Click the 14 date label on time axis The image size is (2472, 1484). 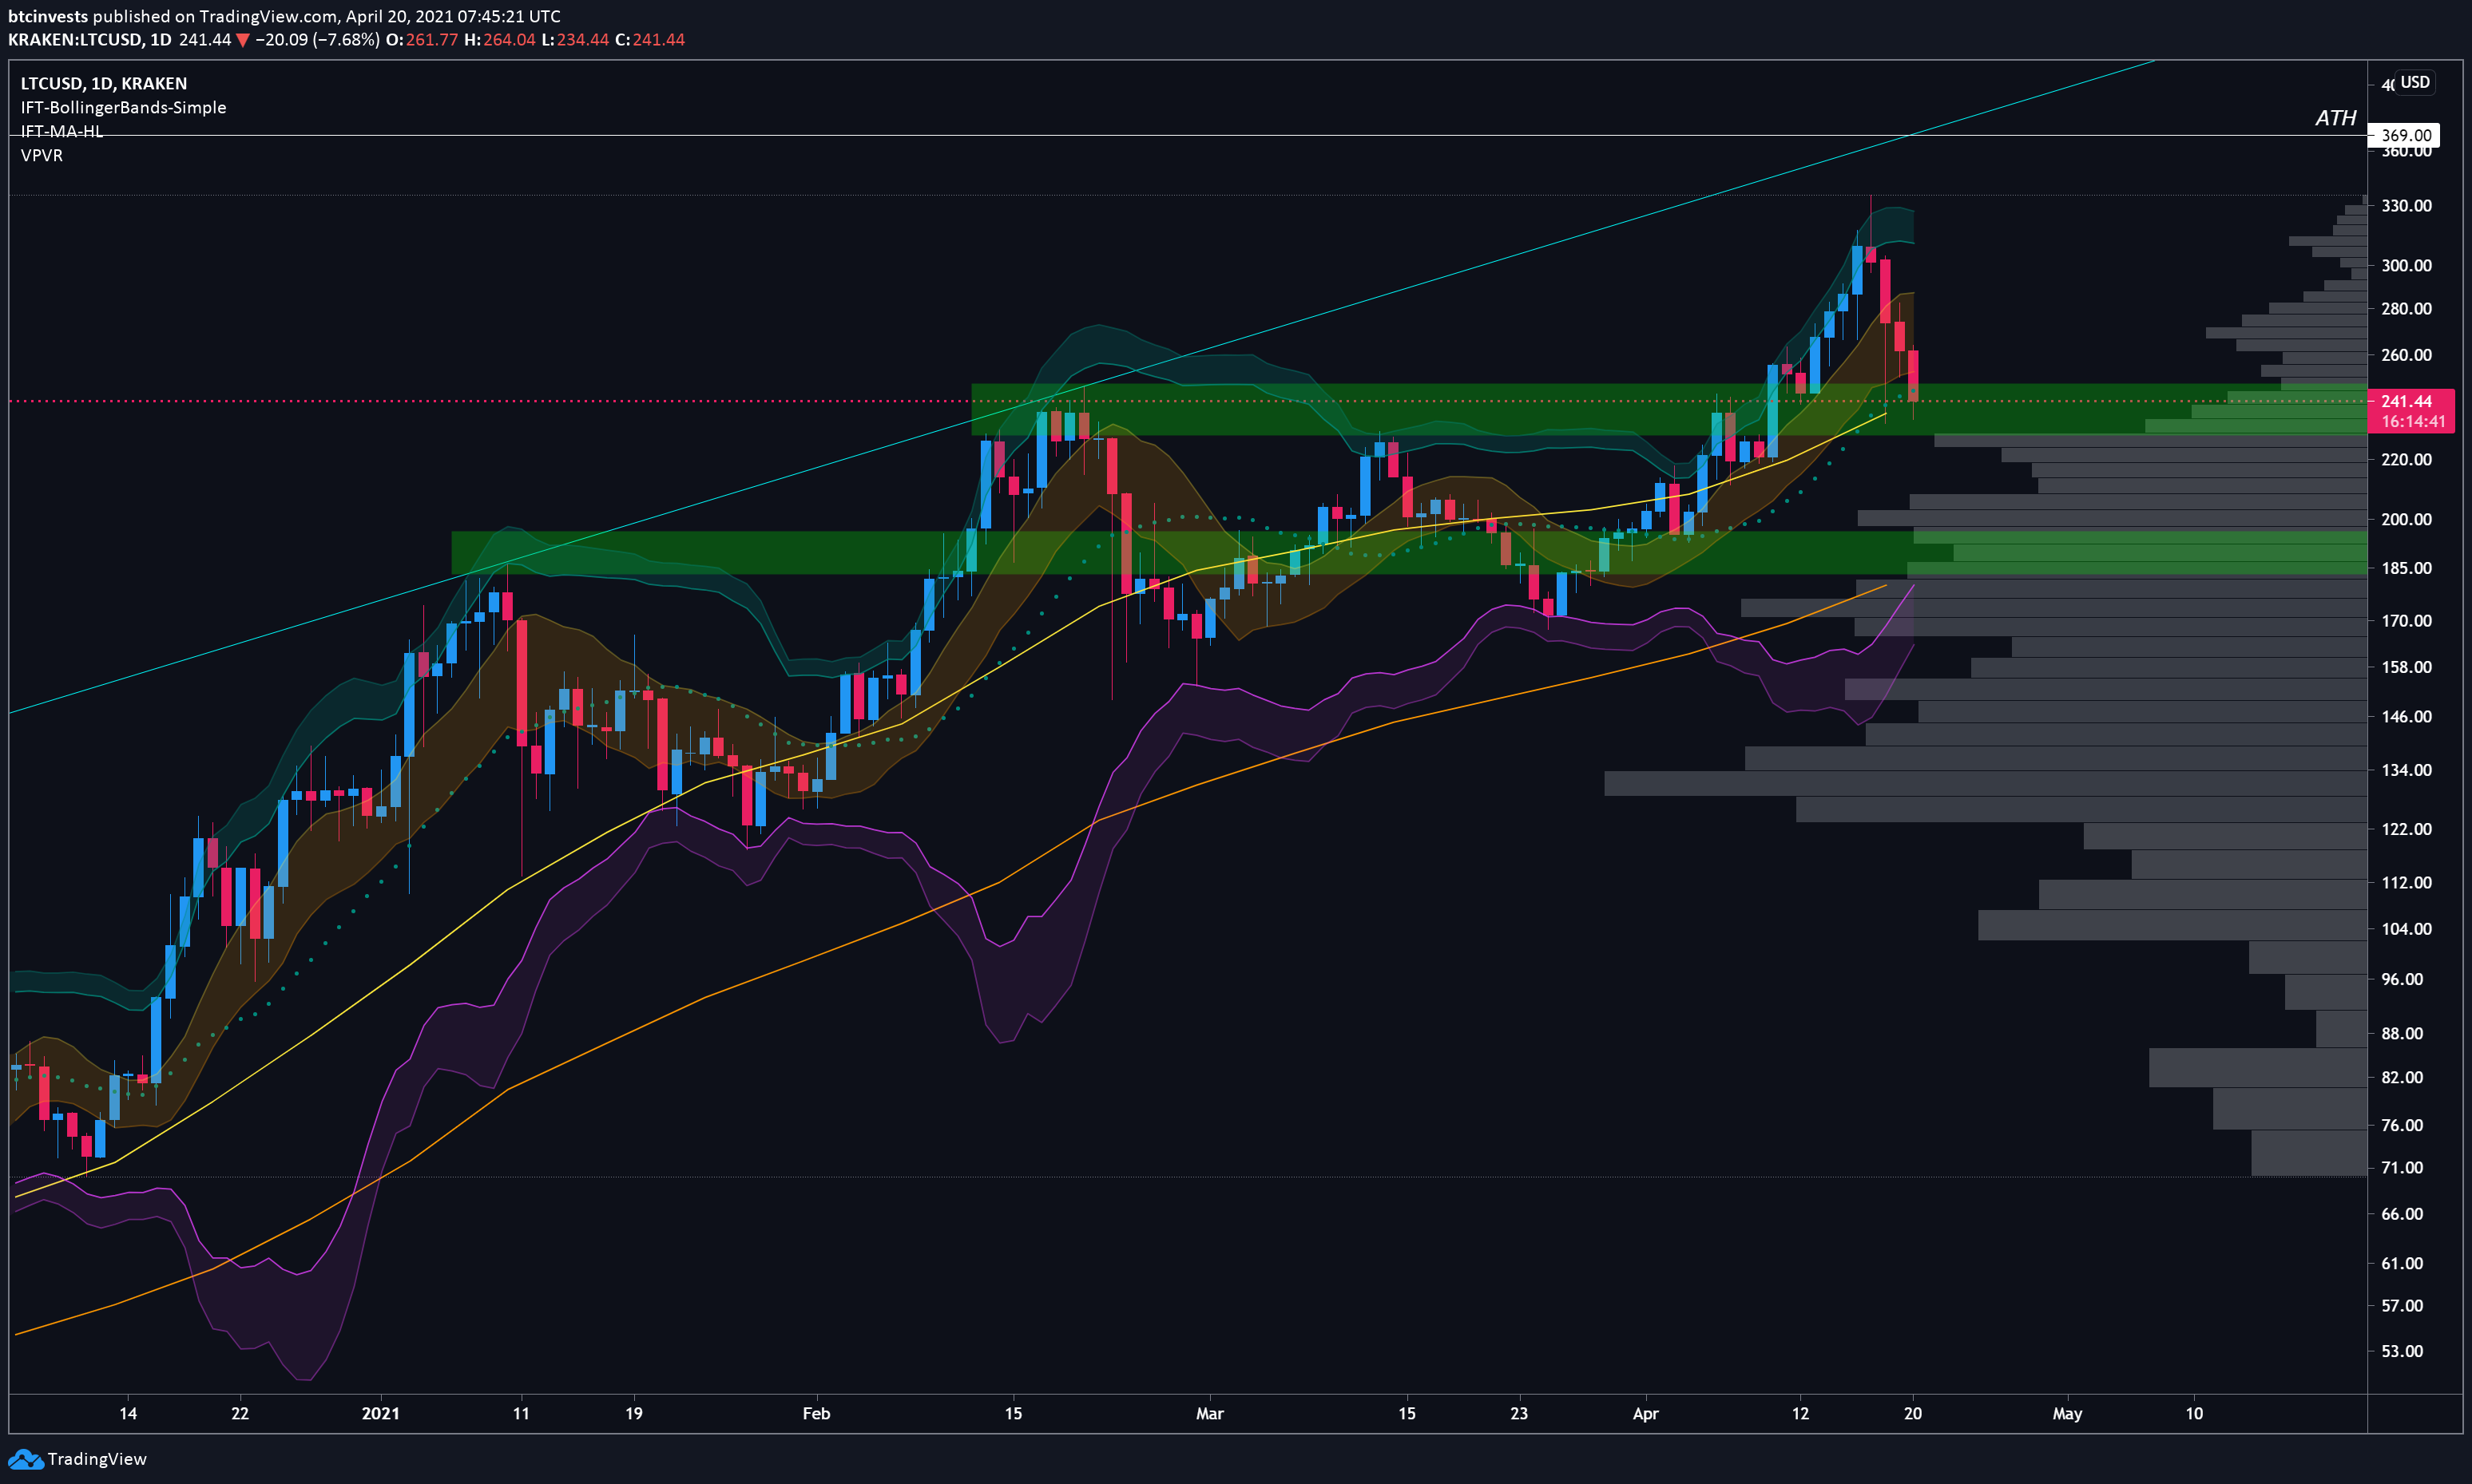coord(128,1414)
